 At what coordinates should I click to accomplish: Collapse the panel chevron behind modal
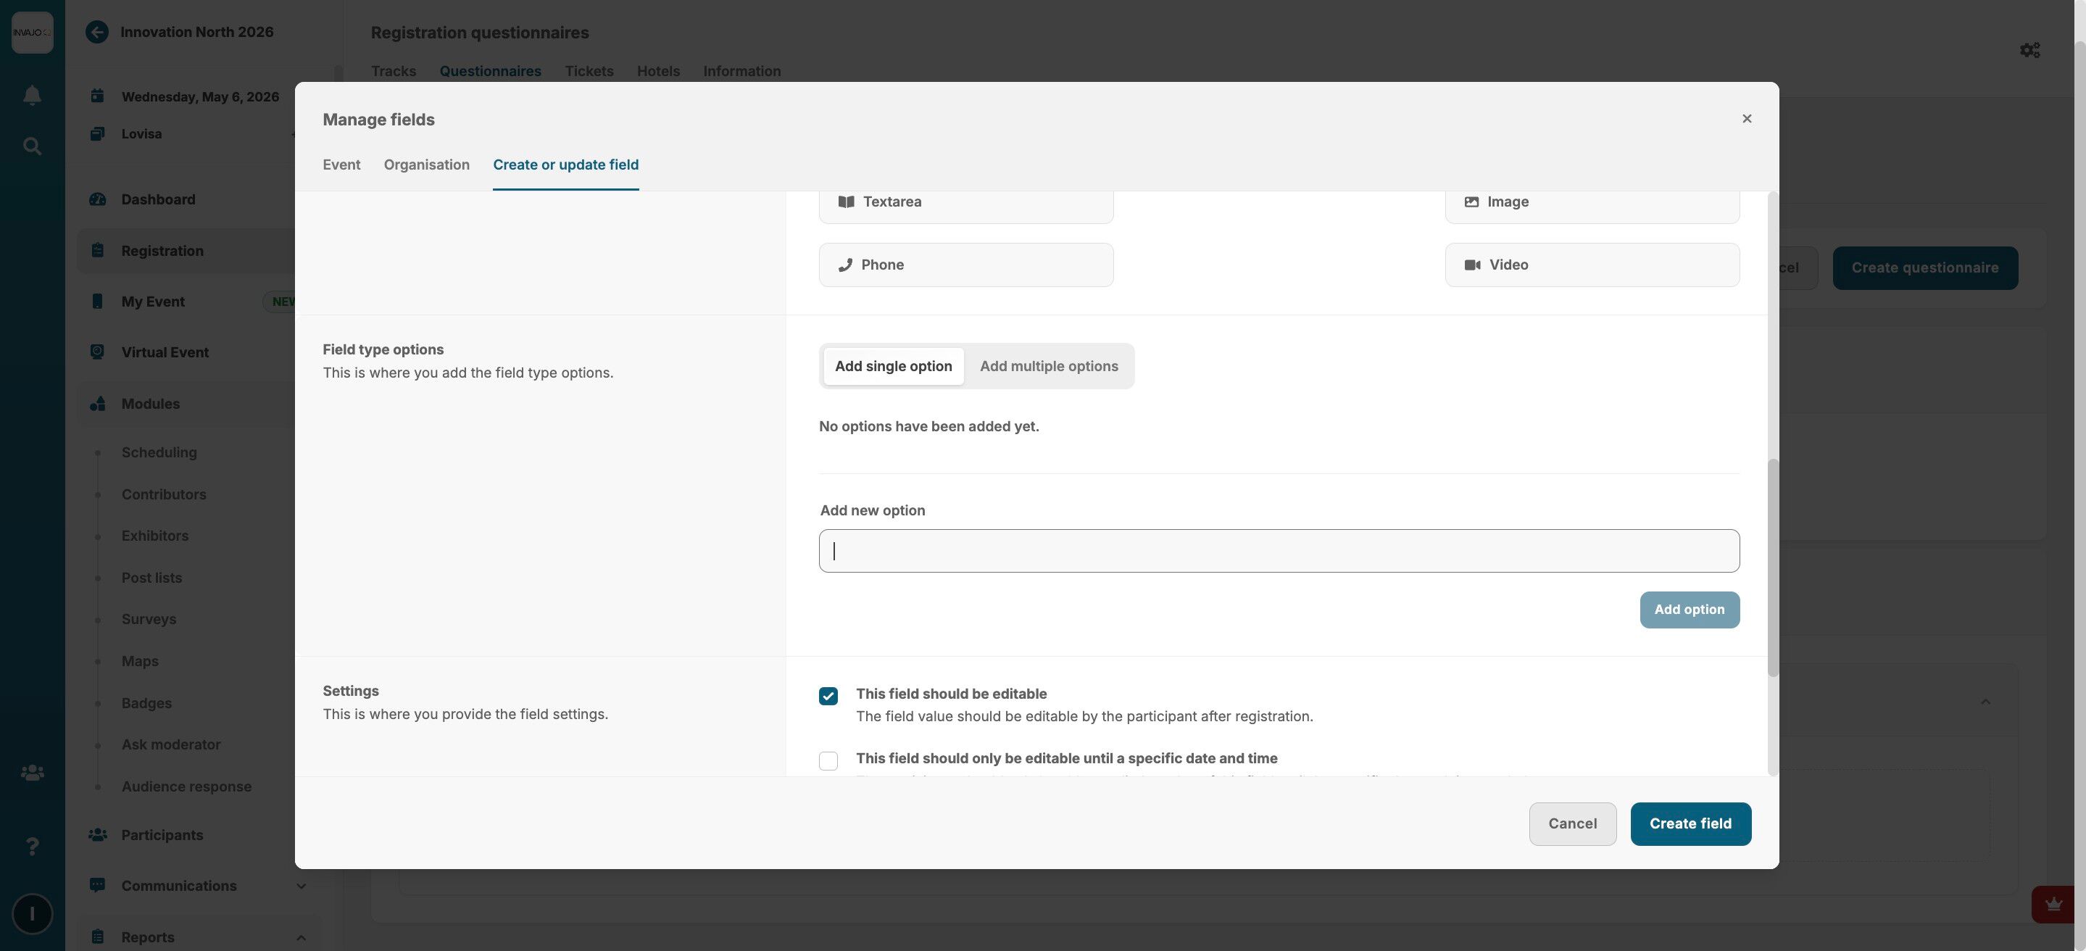click(1985, 702)
